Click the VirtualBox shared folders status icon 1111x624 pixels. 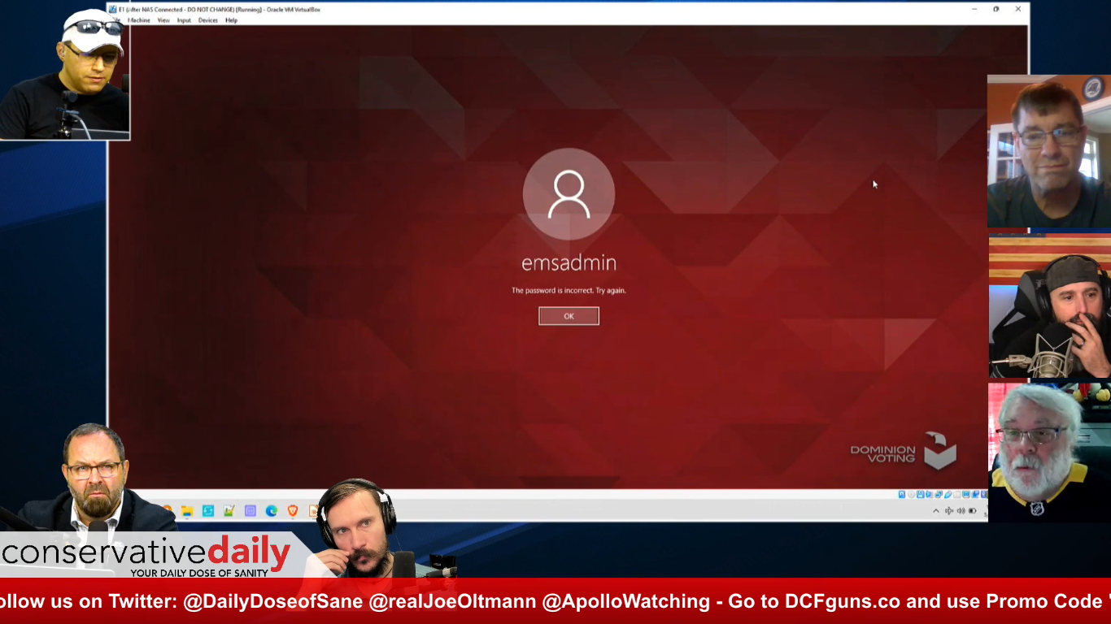956,494
